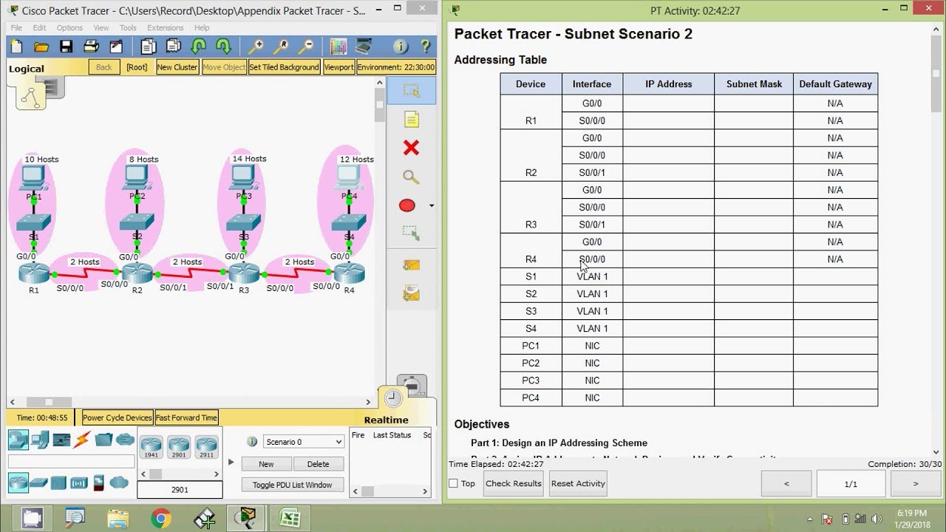Open the drawing palette icon
The height and width of the screenshot is (532, 946).
click(338, 47)
